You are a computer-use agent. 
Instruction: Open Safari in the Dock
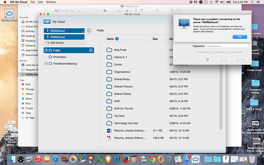pos(56,159)
